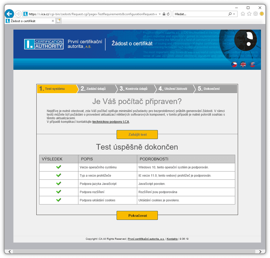Click the horizontal scrollbar track
The width and height of the screenshot is (270, 258).
click(x=134, y=252)
